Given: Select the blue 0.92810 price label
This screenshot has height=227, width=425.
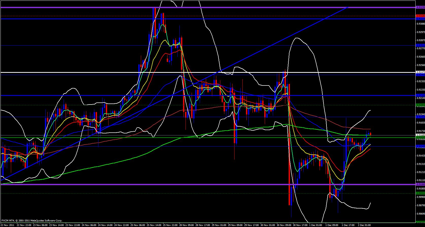Looking at the screenshot, I should point(420,45).
